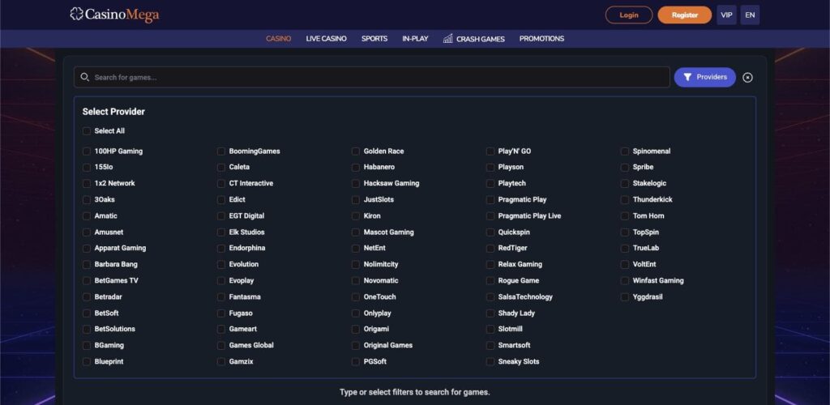Image resolution: width=830 pixels, height=405 pixels.
Task: Close the provider filter panel
Action: tap(747, 78)
